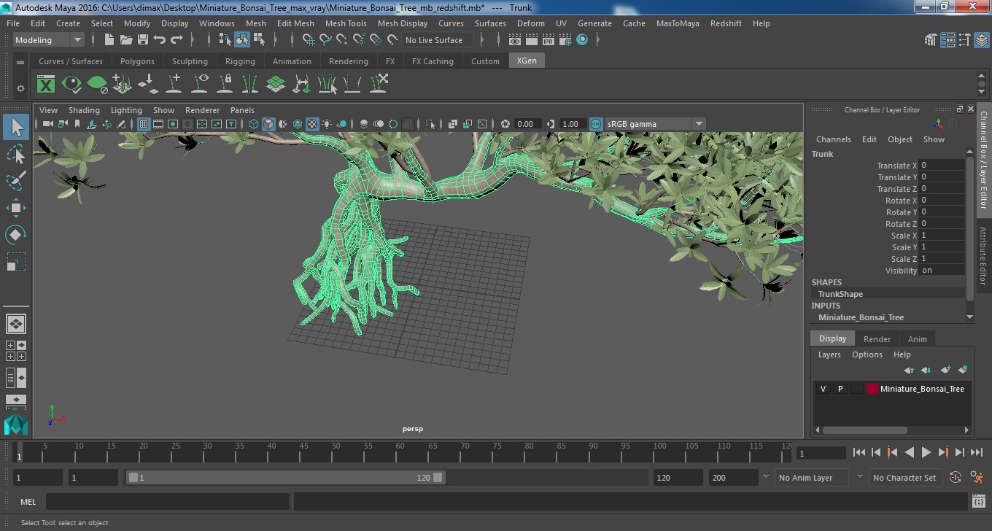Open the Anim layer tab
The width and height of the screenshot is (992, 531).
pos(917,339)
